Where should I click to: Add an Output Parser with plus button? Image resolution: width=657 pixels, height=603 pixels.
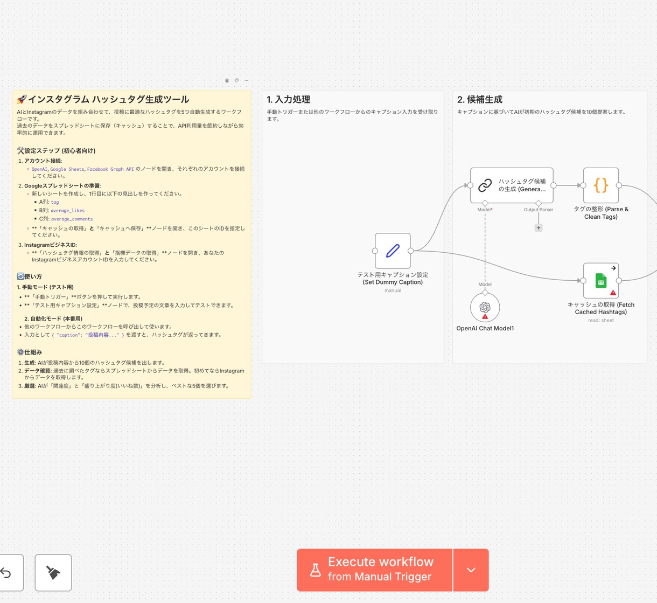(x=539, y=228)
